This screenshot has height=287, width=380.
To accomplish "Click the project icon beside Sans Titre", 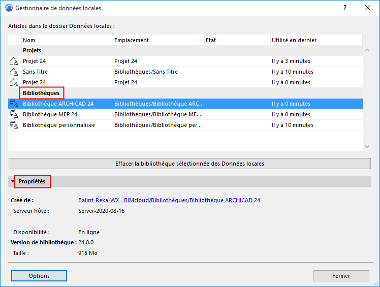I will (14, 72).
